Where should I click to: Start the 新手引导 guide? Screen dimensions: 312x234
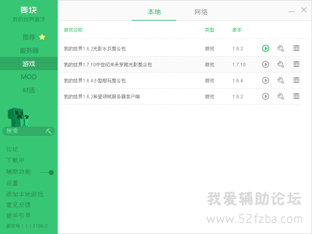(18, 216)
